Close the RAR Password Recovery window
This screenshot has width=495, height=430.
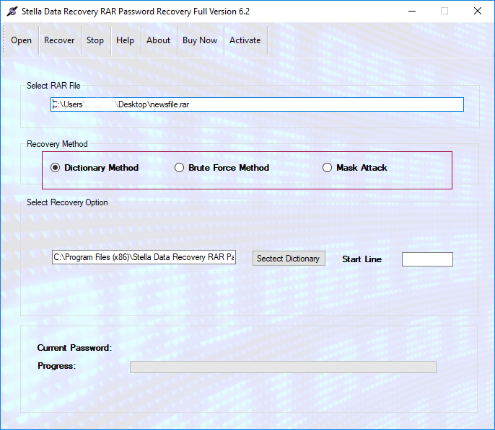tap(478, 12)
